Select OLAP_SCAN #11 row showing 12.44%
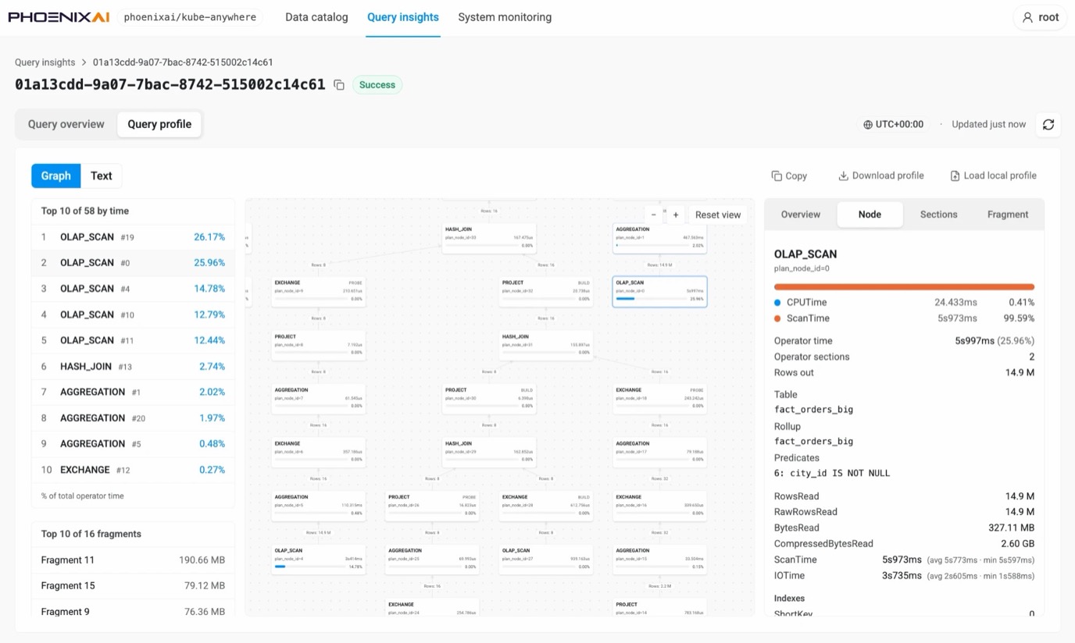The width and height of the screenshot is (1075, 643). (x=133, y=340)
